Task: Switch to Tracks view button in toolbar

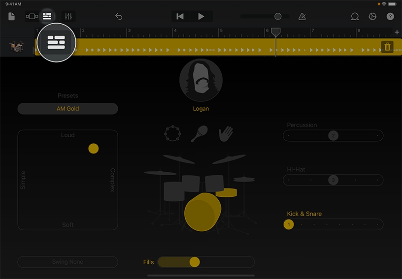Action: point(32,16)
